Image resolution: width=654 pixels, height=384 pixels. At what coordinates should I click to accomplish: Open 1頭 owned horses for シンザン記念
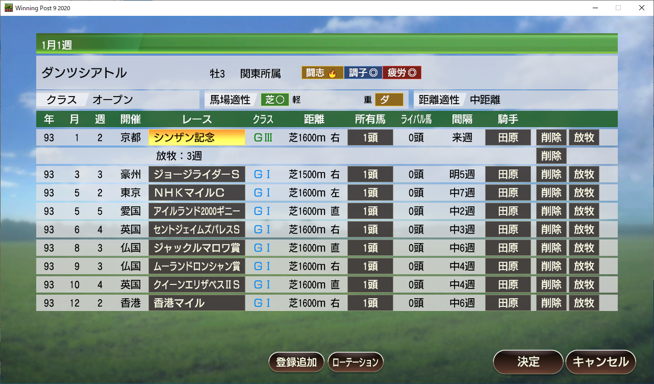[370, 138]
